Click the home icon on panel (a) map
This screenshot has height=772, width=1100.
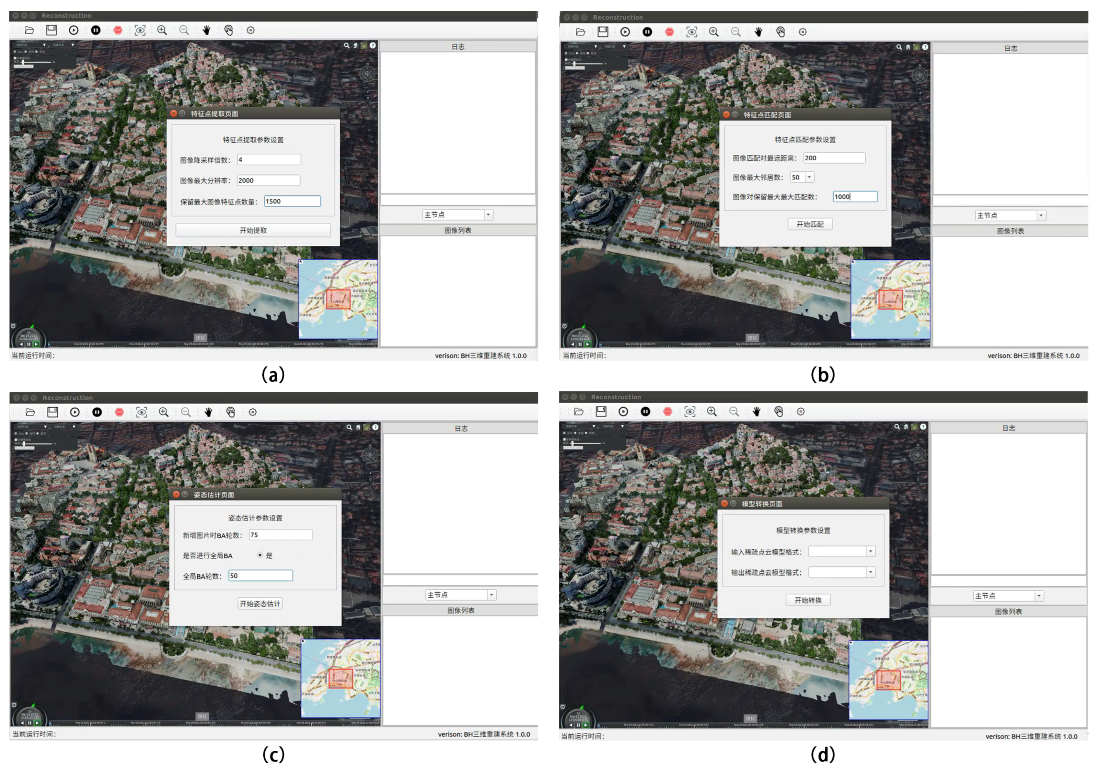pyautogui.click(x=356, y=46)
